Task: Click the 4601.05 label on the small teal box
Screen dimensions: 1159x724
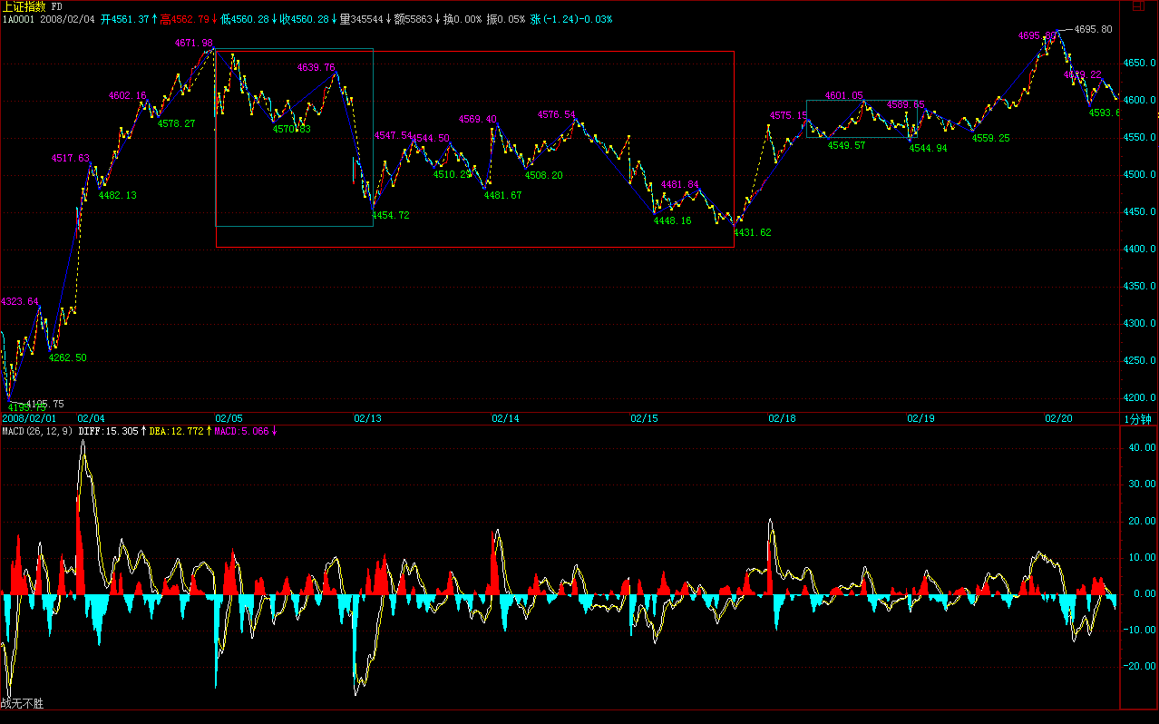Action: (843, 96)
